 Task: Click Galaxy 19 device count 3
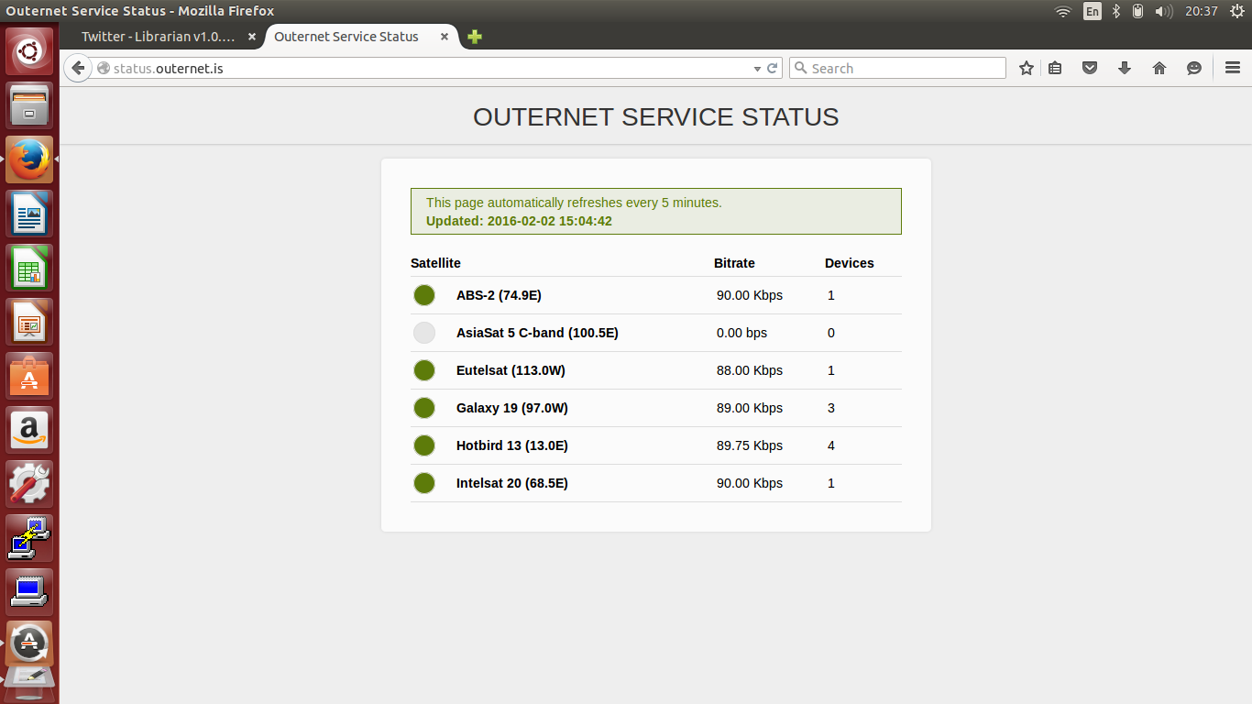click(x=831, y=408)
